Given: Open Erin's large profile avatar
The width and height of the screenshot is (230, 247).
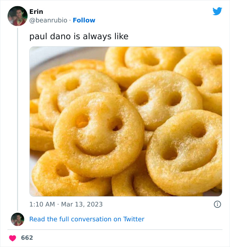Looking at the screenshot, I should coord(17,16).
